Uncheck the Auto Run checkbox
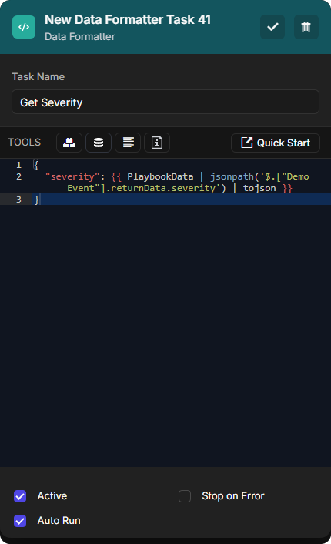This screenshot has width=331, height=544. pyautogui.click(x=20, y=521)
